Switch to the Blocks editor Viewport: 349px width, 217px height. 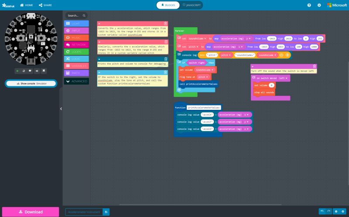coord(168,5)
